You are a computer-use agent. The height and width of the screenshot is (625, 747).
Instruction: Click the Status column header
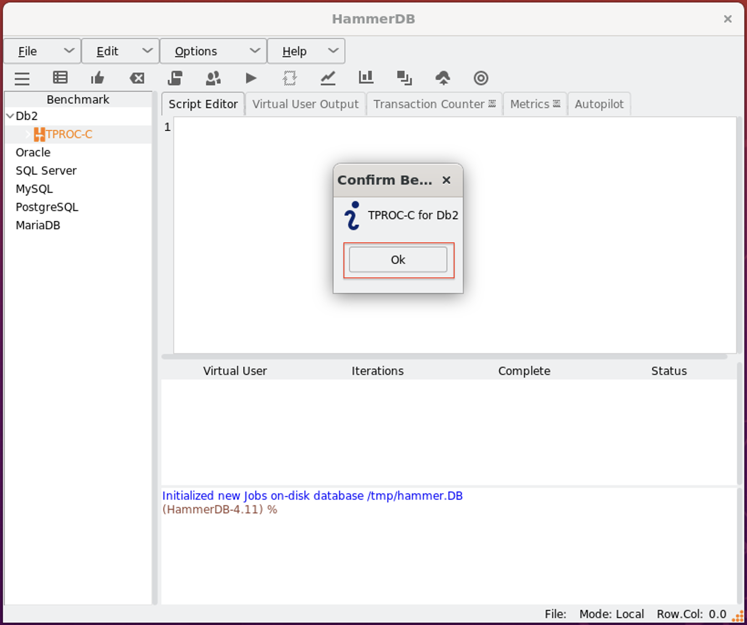pyautogui.click(x=669, y=371)
